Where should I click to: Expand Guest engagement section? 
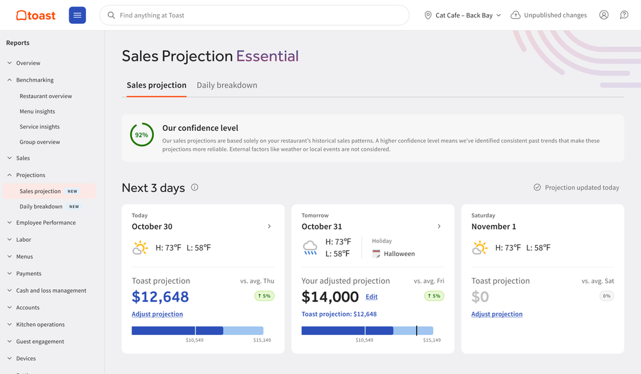pyautogui.click(x=35, y=341)
